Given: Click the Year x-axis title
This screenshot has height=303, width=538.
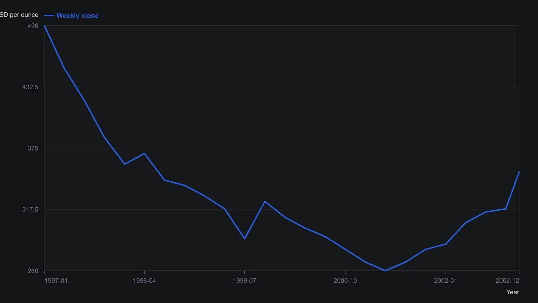Looking at the screenshot, I should [513, 292].
